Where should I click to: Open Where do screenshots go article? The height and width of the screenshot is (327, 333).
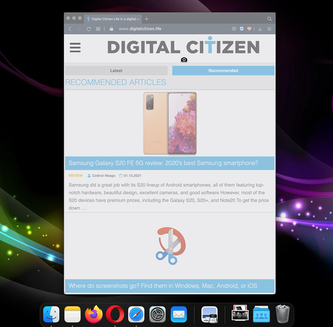[163, 285]
